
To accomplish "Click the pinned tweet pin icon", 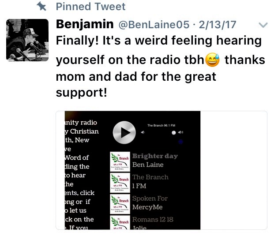I will [41, 6].
